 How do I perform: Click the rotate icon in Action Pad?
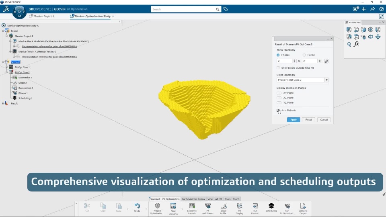(x=371, y=37)
